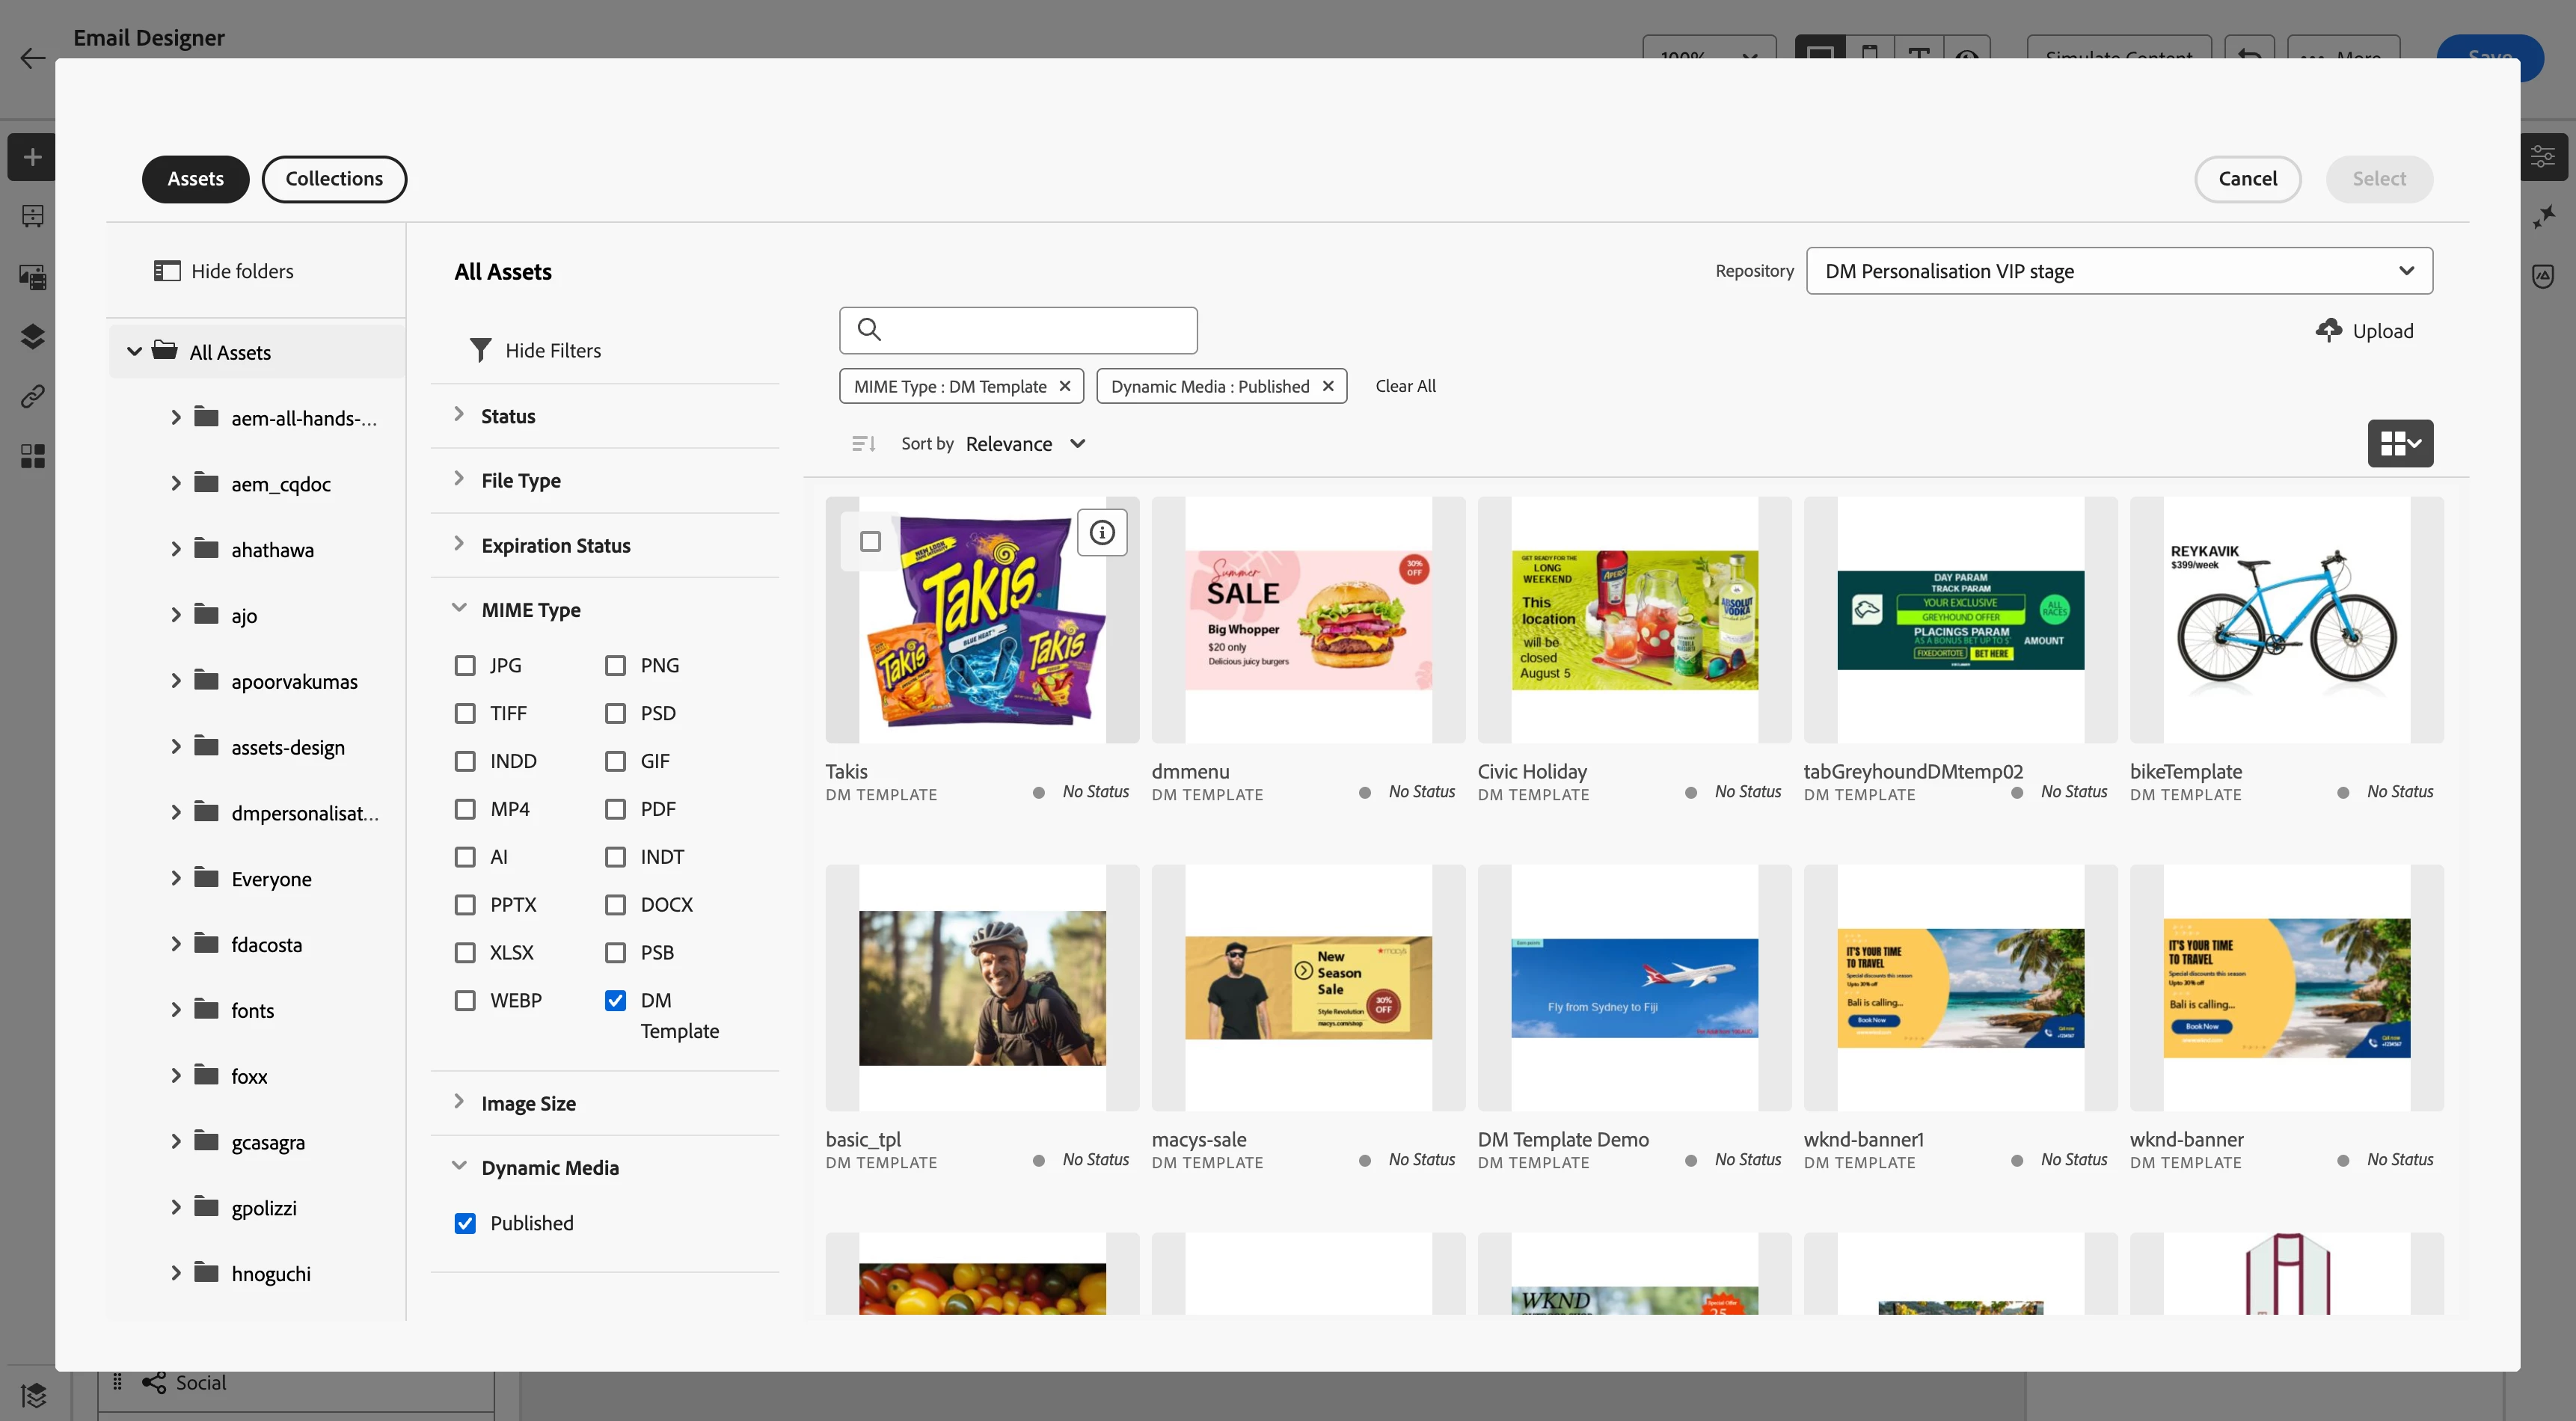Click the info icon on Takis thumbnail
2576x1421 pixels.
(1102, 533)
